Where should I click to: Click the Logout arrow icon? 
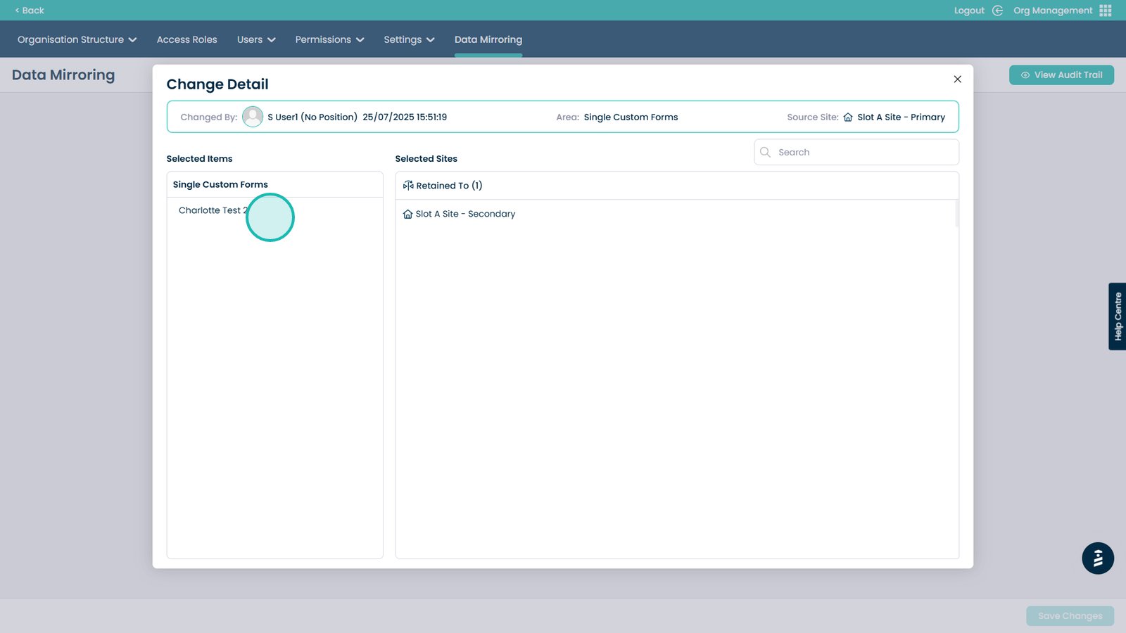pos(997,11)
